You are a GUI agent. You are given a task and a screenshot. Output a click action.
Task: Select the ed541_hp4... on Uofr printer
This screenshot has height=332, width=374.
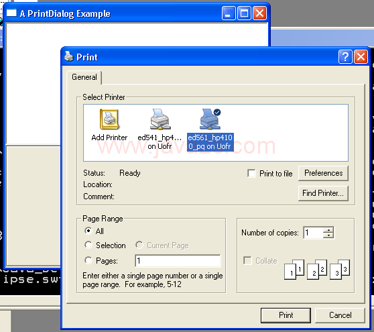coord(160,129)
